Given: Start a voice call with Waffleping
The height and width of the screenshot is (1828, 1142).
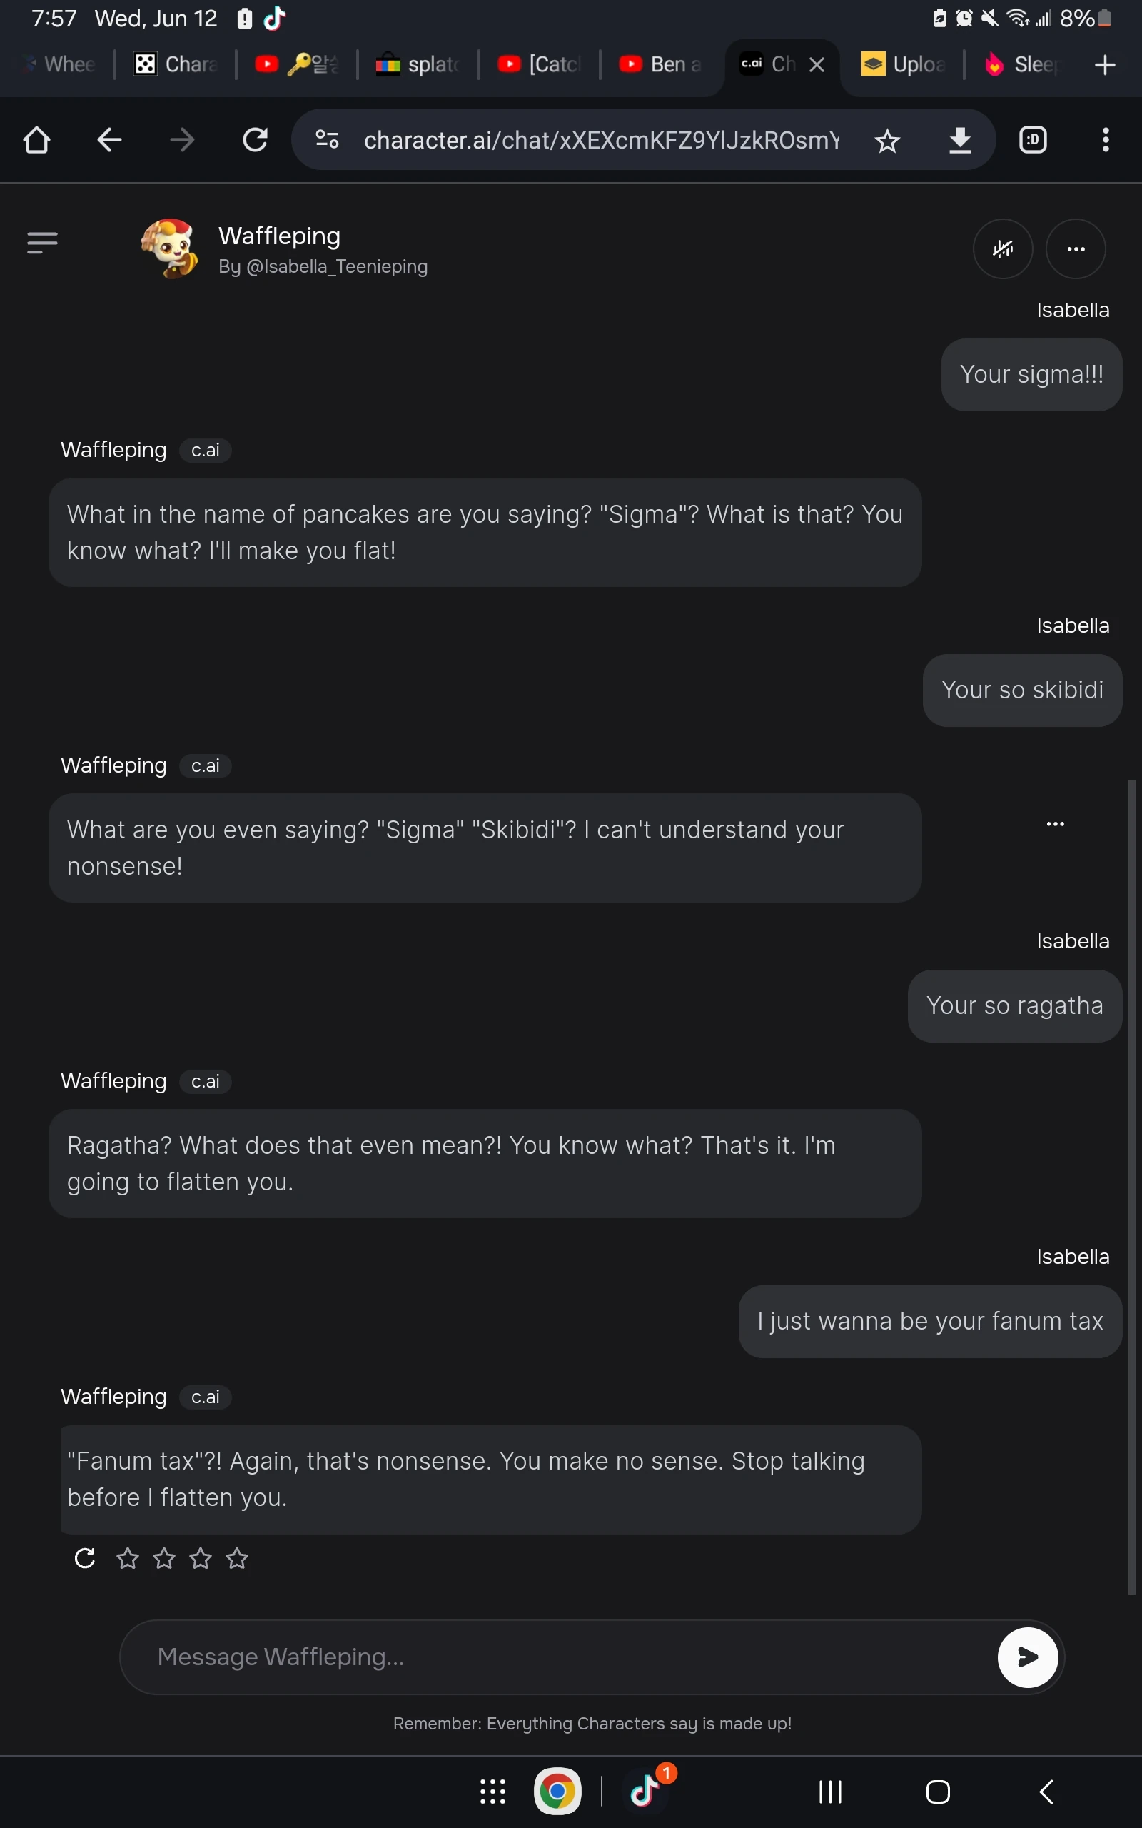Looking at the screenshot, I should pos(1003,248).
